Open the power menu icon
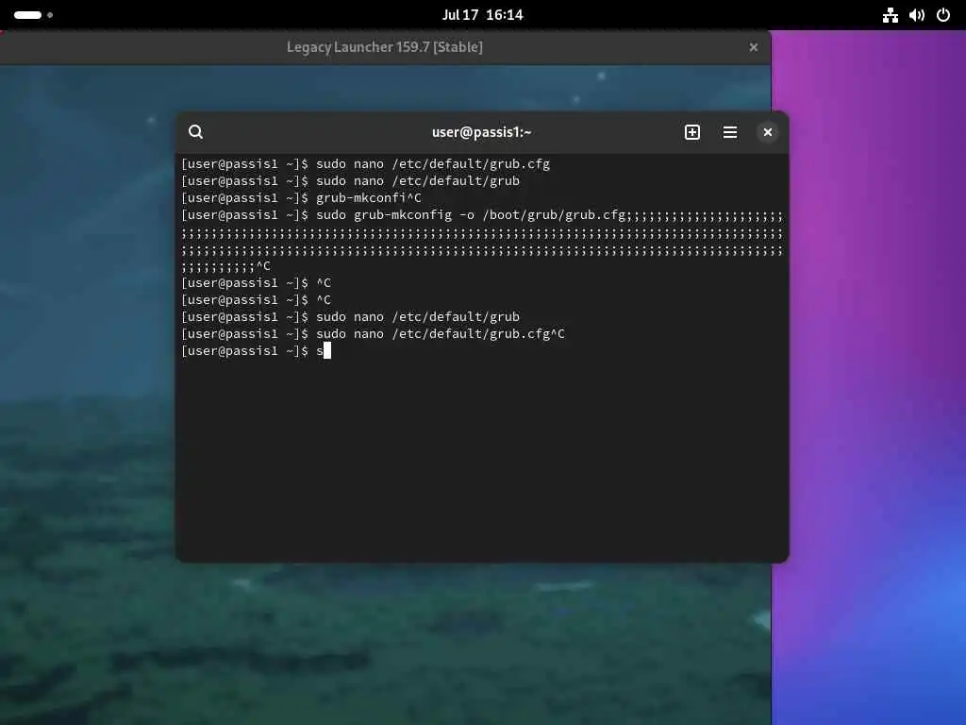966x725 pixels. click(943, 15)
